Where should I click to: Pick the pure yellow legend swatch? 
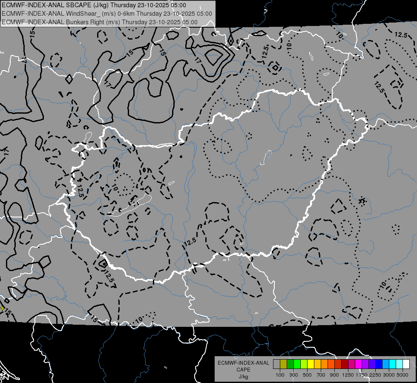coord(311,364)
